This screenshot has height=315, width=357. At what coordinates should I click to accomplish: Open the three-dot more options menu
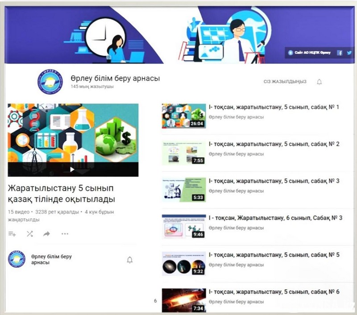point(65,233)
